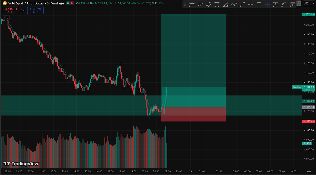Select the Brush drawing tool

(x=200, y=4)
